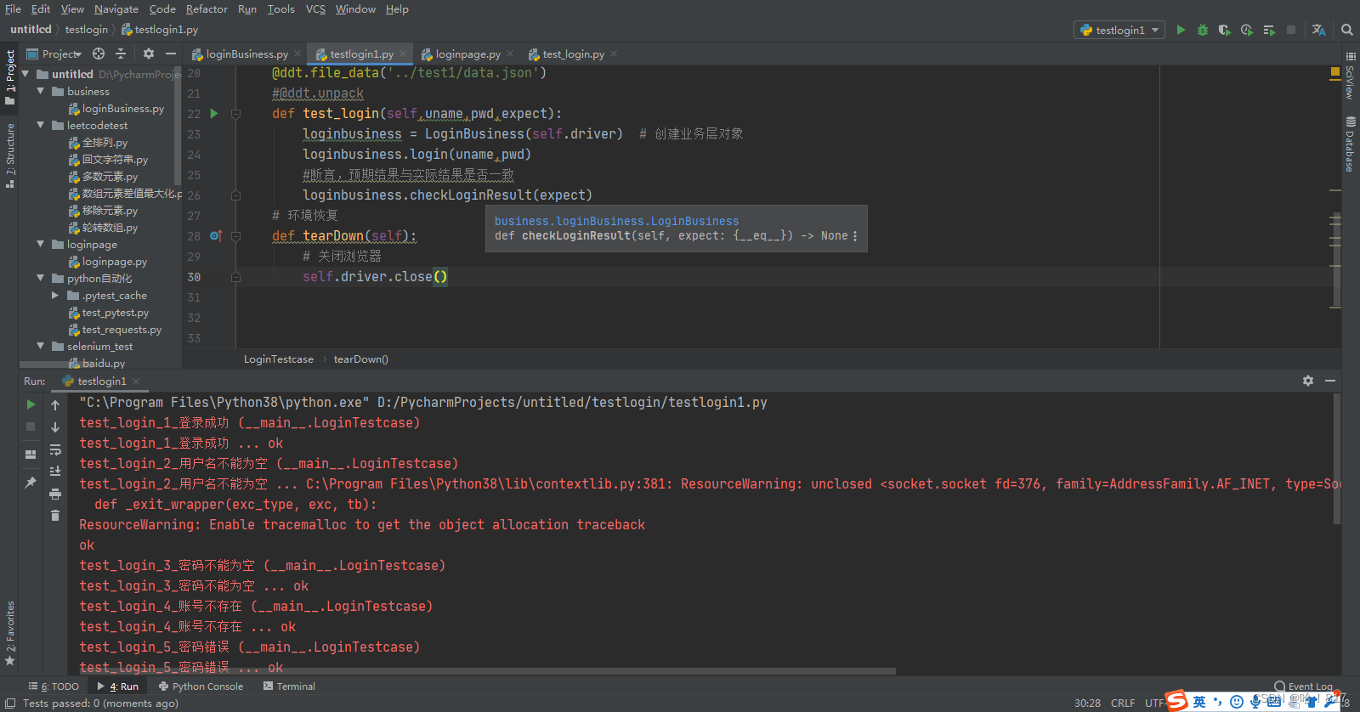Image resolution: width=1360 pixels, height=712 pixels.
Task: Open the TODO tool window button
Action: point(54,687)
